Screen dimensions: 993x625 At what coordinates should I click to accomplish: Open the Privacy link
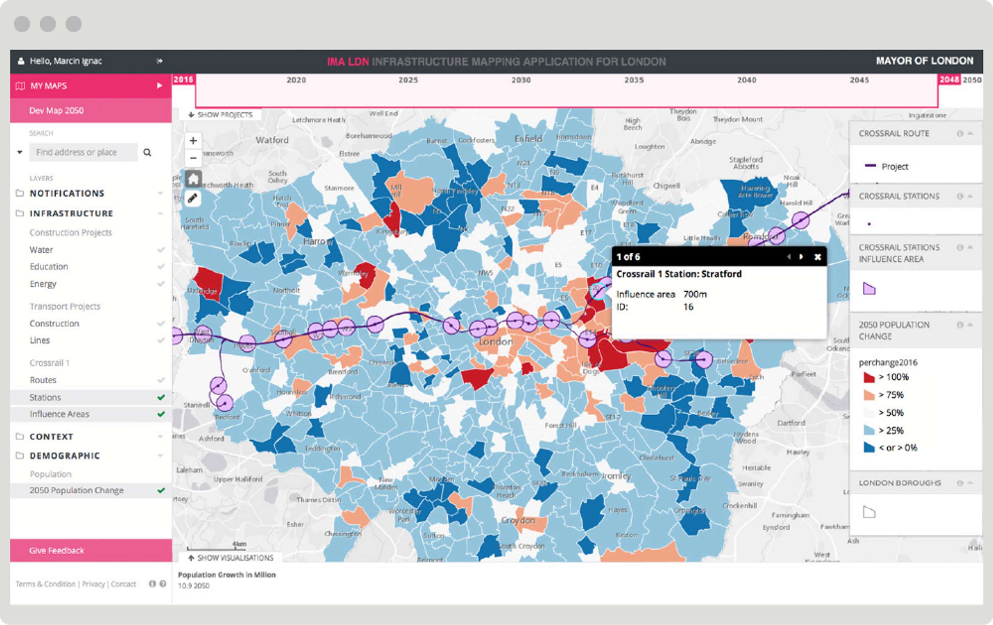[x=93, y=584]
